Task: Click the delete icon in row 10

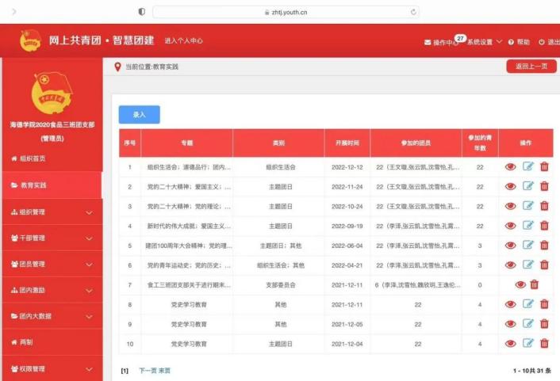Action: click(544, 343)
